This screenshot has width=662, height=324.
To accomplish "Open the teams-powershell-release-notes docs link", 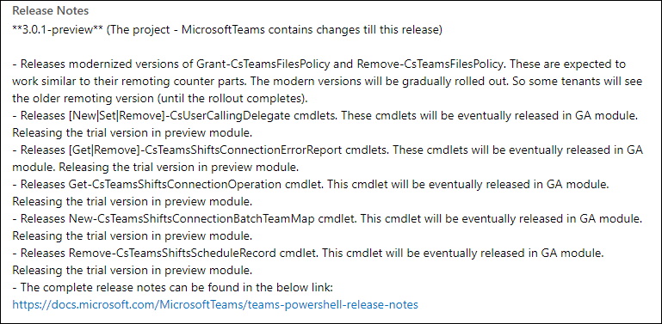I will [x=215, y=304].
